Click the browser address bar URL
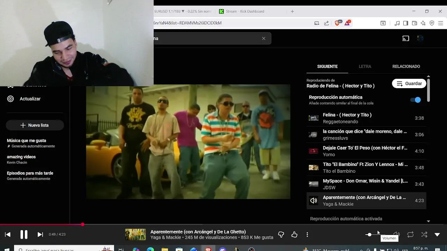Image resolution: width=447 pixels, height=251 pixels. point(188,23)
